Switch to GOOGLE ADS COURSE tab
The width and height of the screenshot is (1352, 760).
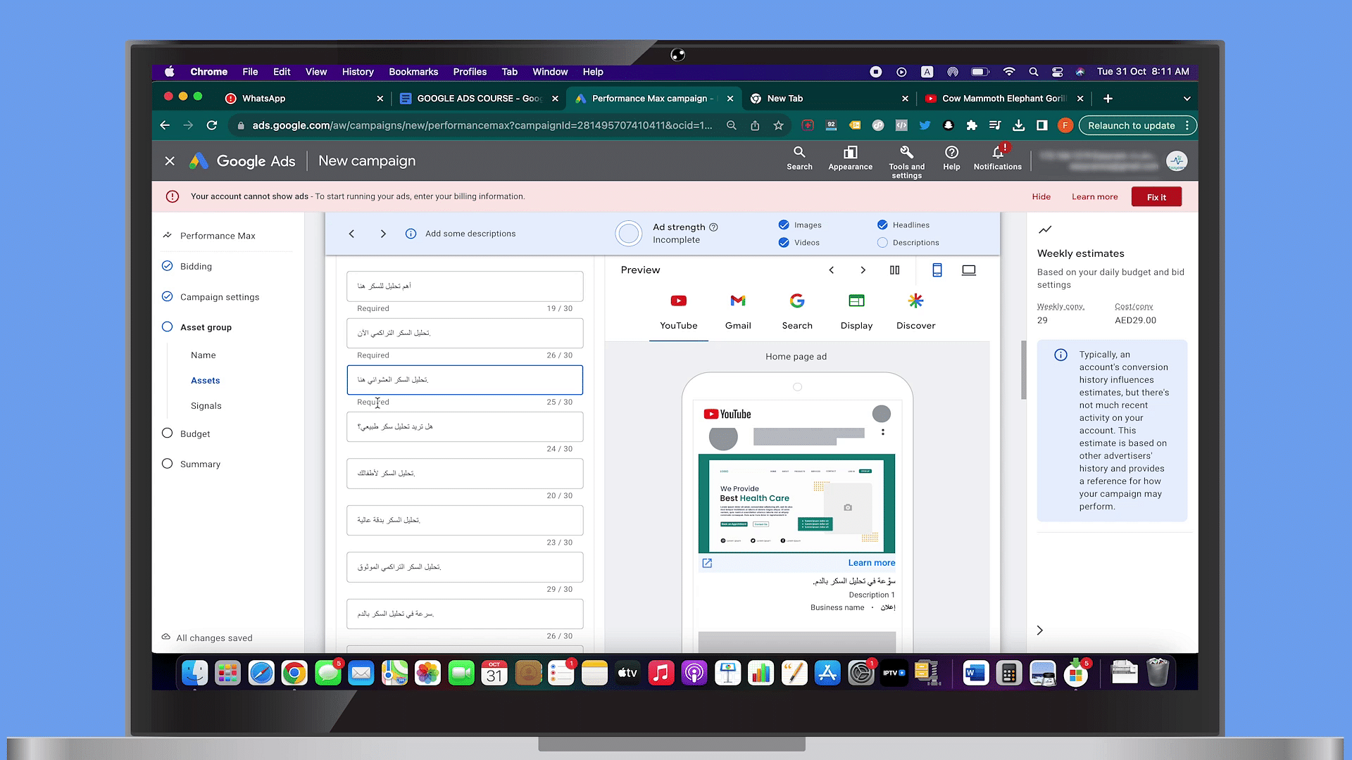pyautogui.click(x=479, y=99)
